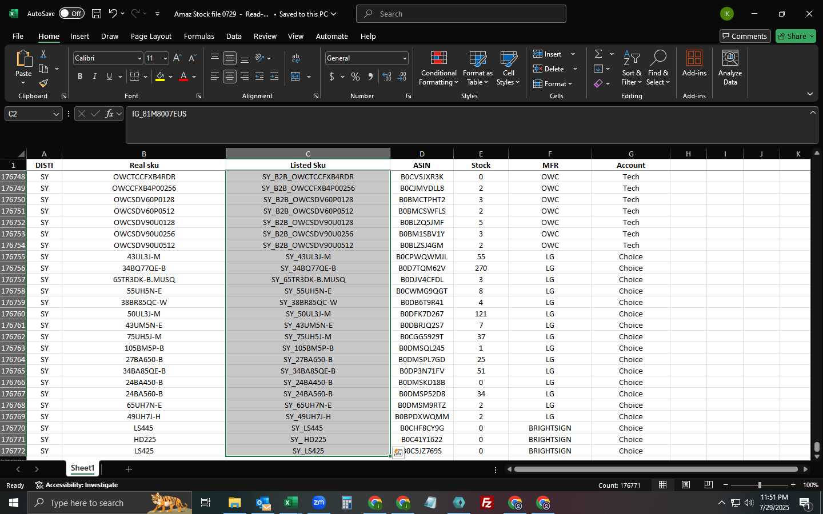Click the Increase Decimal icon
Screen dimensions: 823x514
coord(387,77)
